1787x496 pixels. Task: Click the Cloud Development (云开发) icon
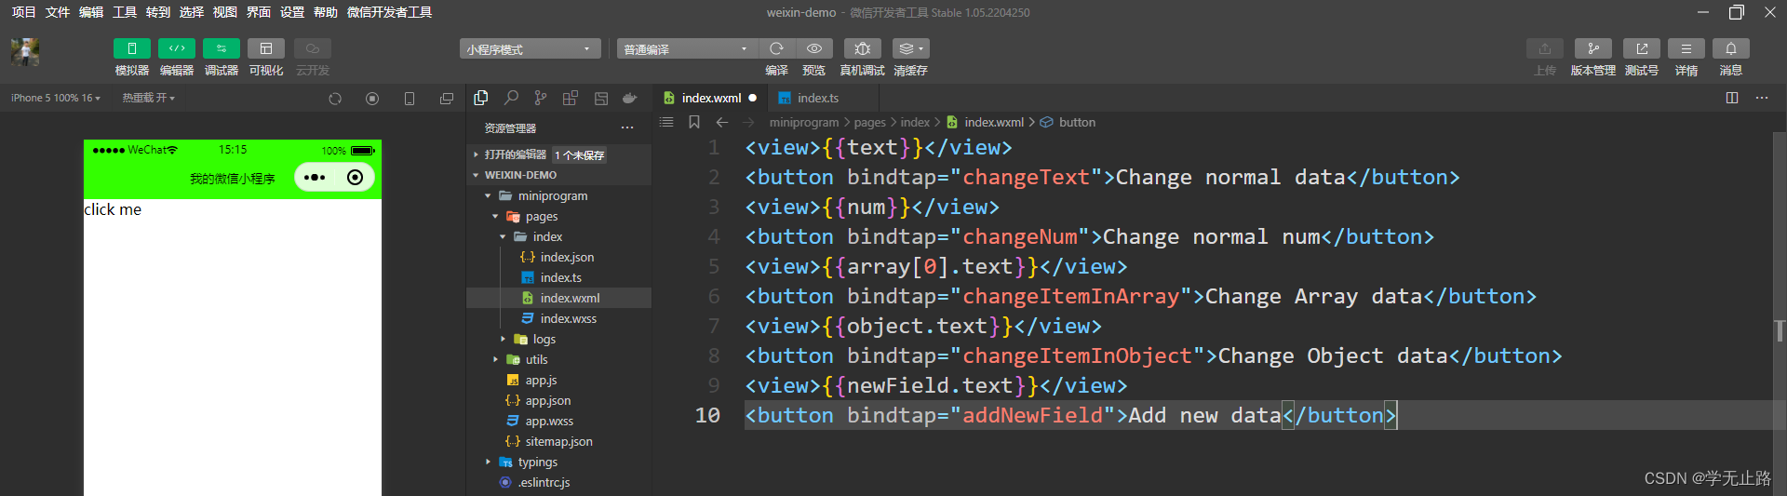pos(312,48)
